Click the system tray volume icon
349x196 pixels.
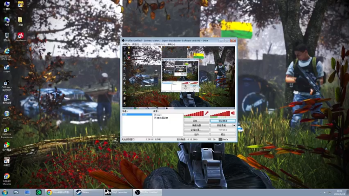click(x=325, y=193)
